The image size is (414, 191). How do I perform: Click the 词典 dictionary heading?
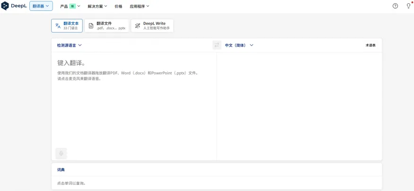(61, 170)
